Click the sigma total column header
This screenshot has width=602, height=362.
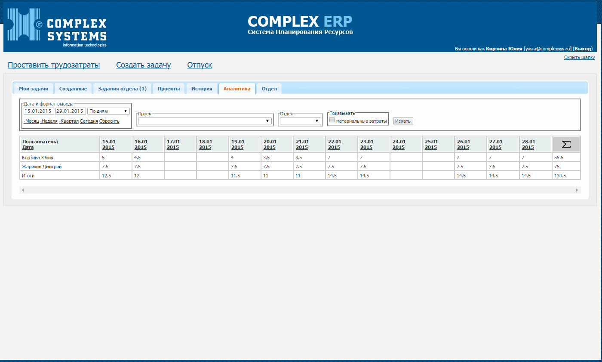(566, 144)
